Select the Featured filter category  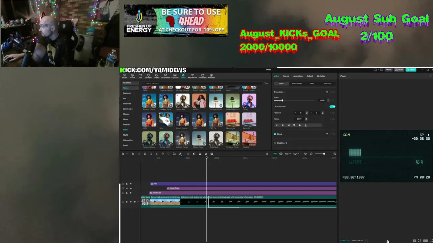[127, 93]
